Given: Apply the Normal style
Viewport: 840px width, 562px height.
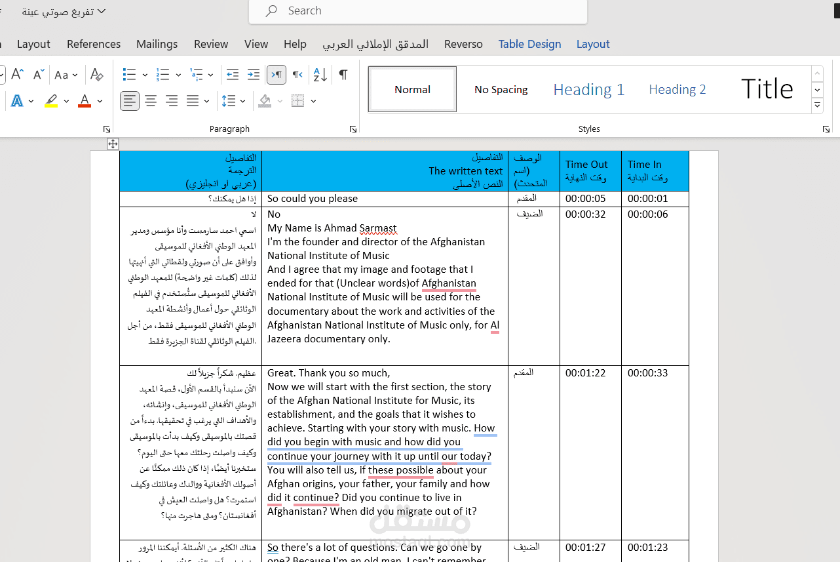Looking at the screenshot, I should click(x=412, y=89).
